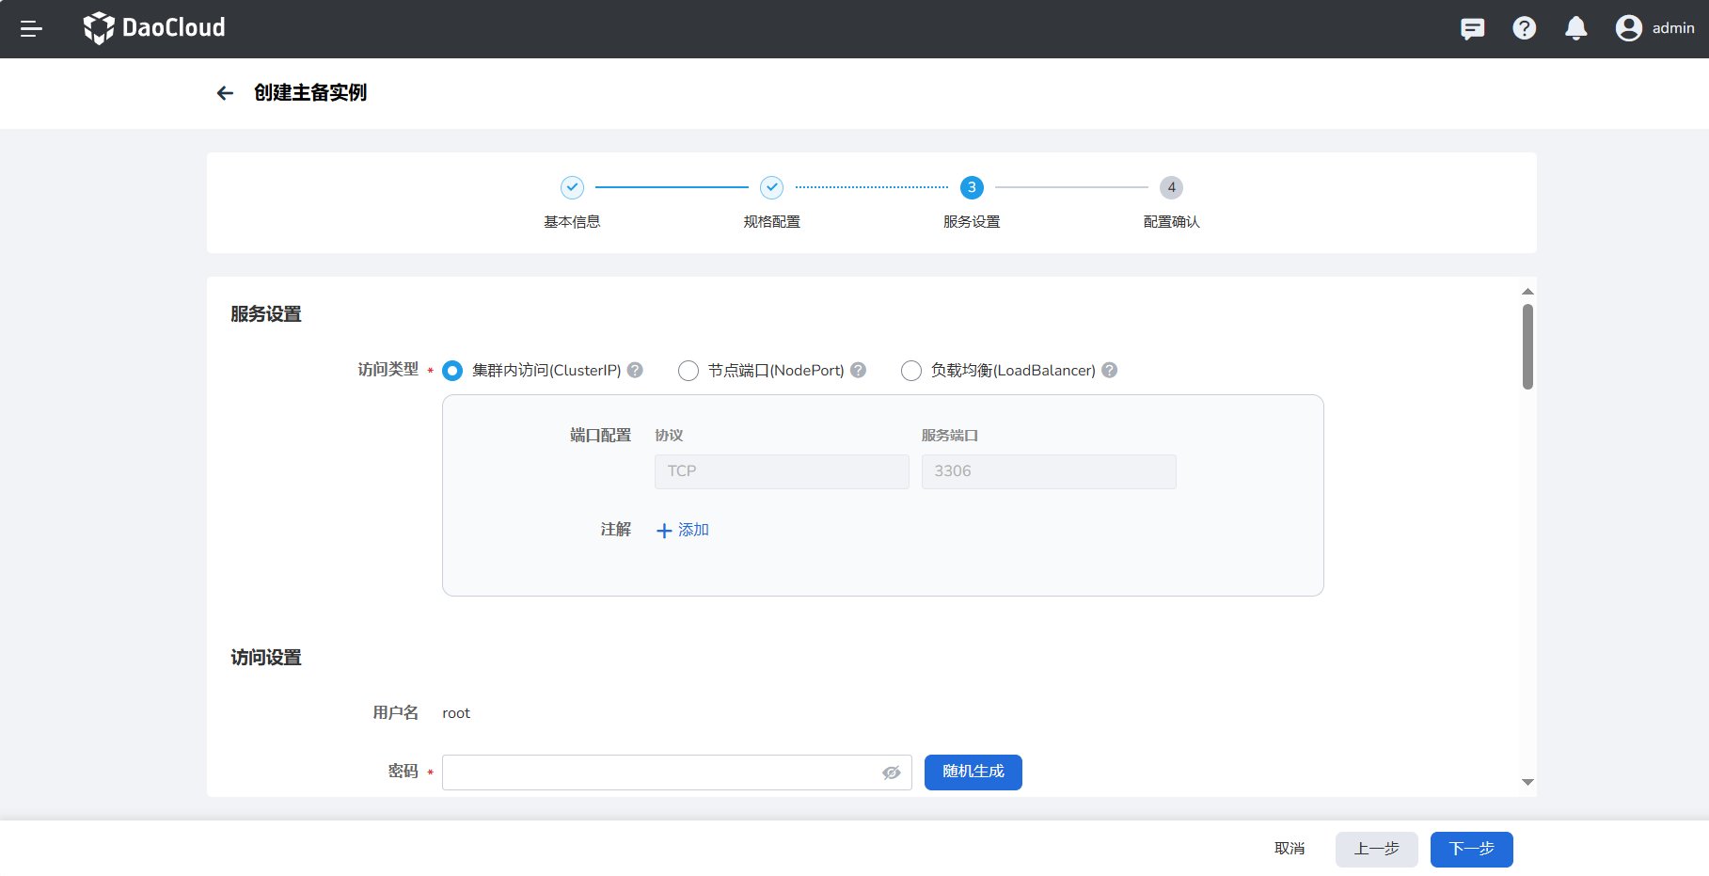
Task: Select 节点端口(NodePort) access type
Action: pyautogui.click(x=688, y=371)
